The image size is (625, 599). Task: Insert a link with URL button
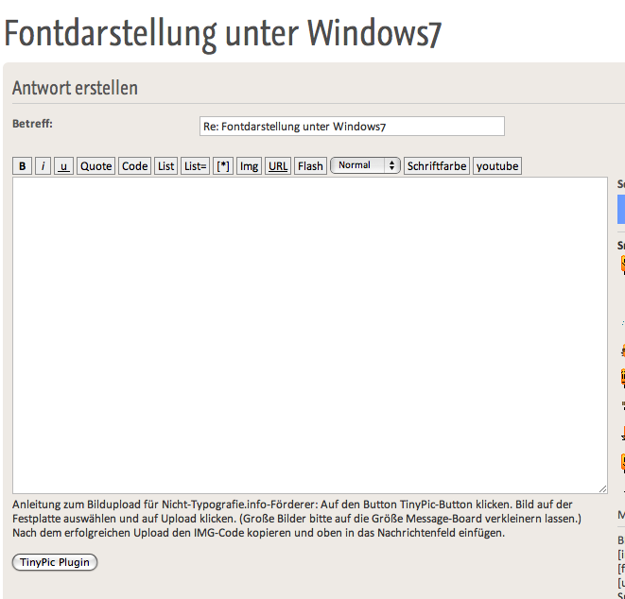click(x=278, y=165)
